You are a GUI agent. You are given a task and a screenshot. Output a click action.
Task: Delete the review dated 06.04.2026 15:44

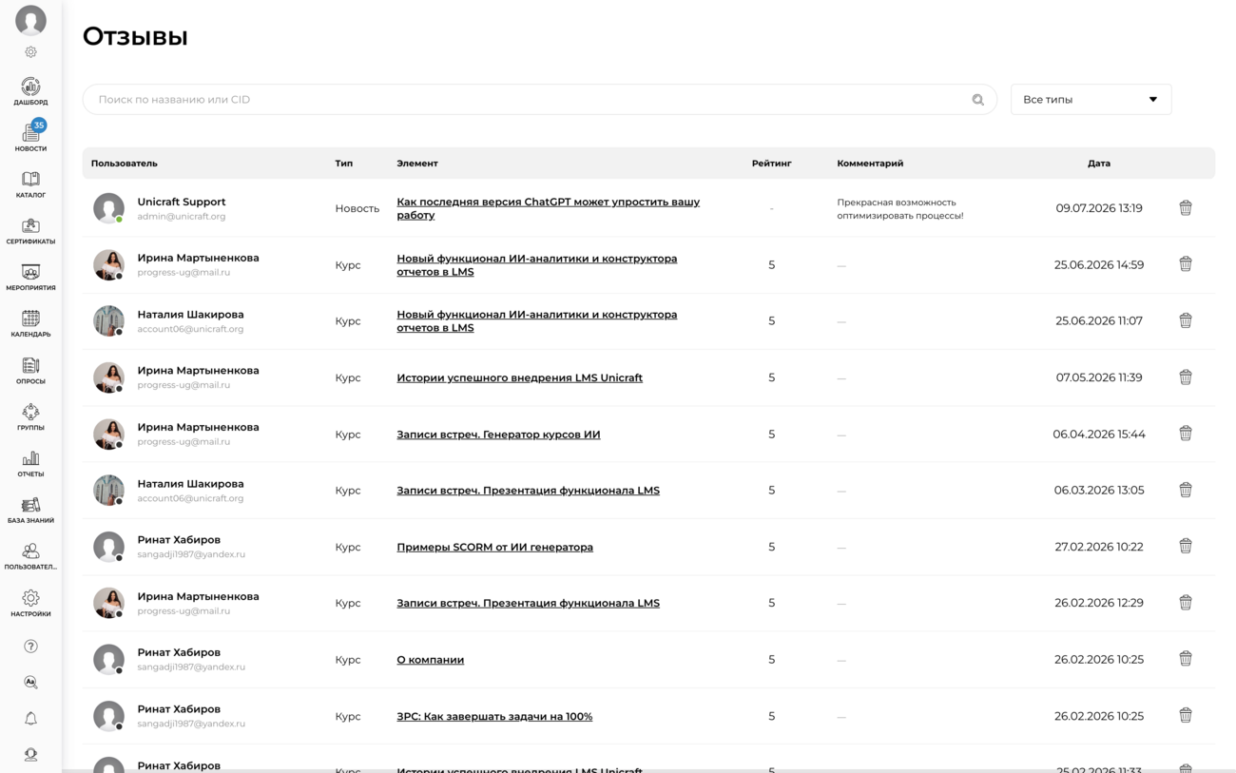[x=1186, y=434]
